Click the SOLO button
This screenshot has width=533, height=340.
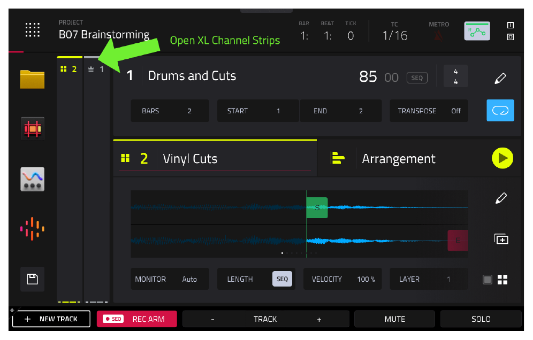click(481, 319)
